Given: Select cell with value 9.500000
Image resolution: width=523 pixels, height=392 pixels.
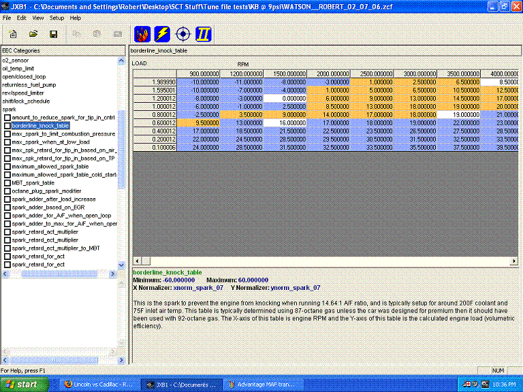Looking at the screenshot, I should (x=198, y=123).
